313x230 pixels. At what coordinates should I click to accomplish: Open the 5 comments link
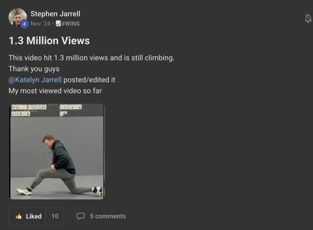pos(108,216)
